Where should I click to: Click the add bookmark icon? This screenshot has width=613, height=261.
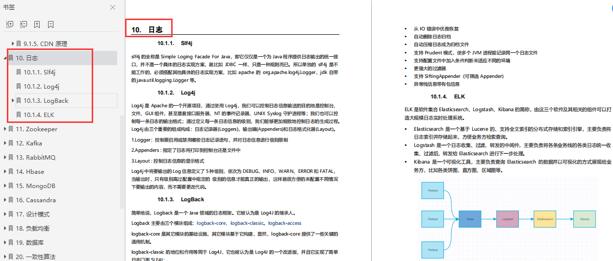37,24
